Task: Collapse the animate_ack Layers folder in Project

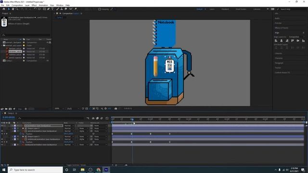Action: (2, 45)
